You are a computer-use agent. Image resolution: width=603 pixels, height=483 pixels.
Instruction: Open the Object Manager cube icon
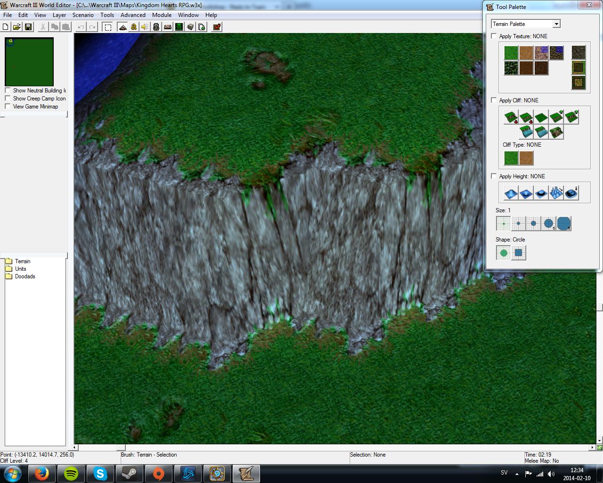[x=190, y=27]
